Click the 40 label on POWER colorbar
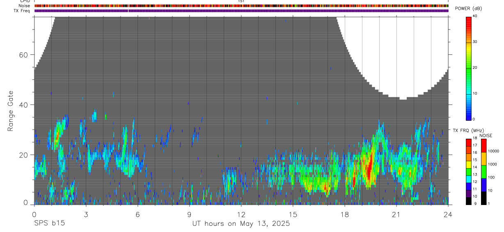 tap(475, 16)
